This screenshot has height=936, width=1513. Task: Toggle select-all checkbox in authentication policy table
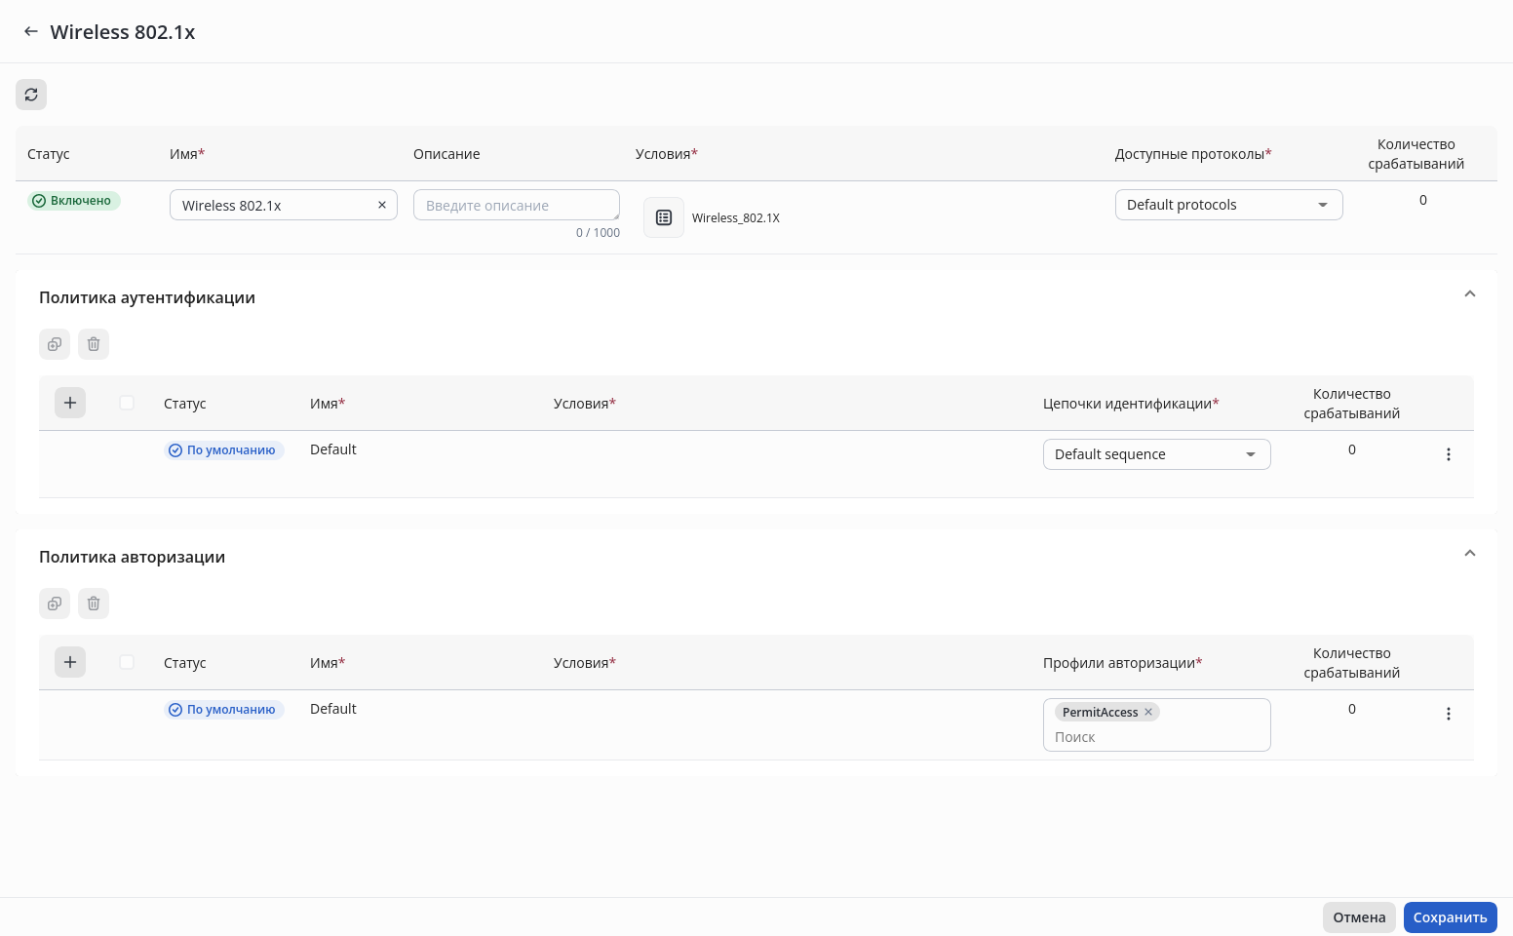(127, 403)
